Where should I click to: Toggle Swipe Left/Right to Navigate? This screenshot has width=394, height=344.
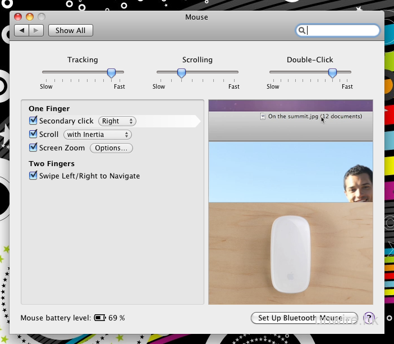coord(33,176)
